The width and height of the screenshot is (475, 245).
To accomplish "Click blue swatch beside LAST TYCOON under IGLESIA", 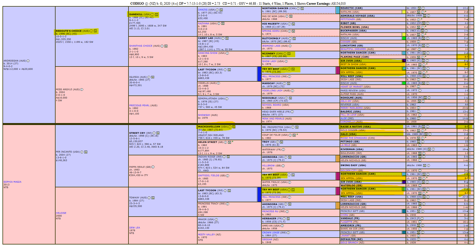I will point(259,74).
